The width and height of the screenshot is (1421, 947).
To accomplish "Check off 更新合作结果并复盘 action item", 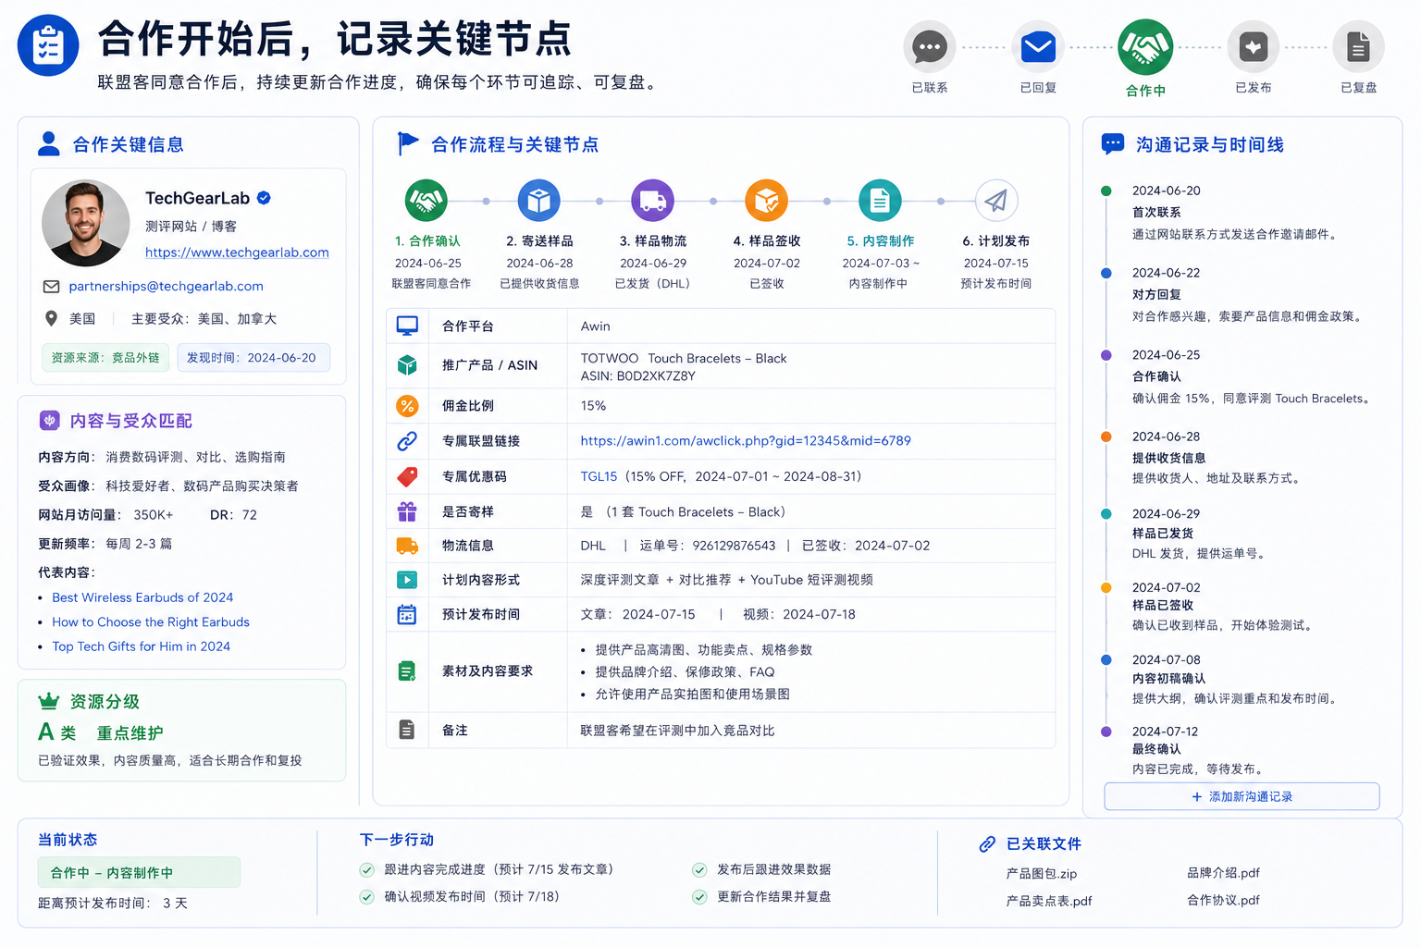I will [x=699, y=897].
